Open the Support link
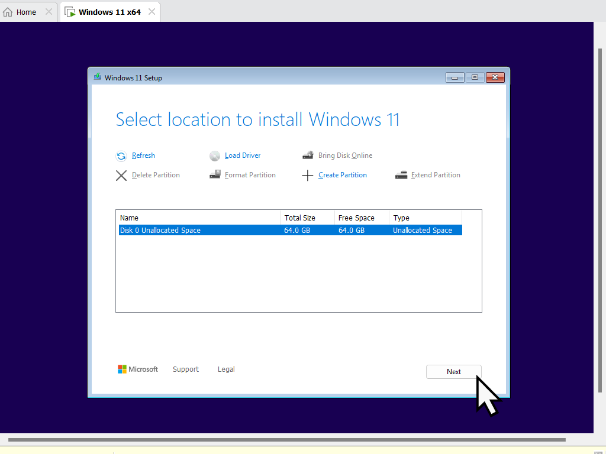 (x=185, y=369)
